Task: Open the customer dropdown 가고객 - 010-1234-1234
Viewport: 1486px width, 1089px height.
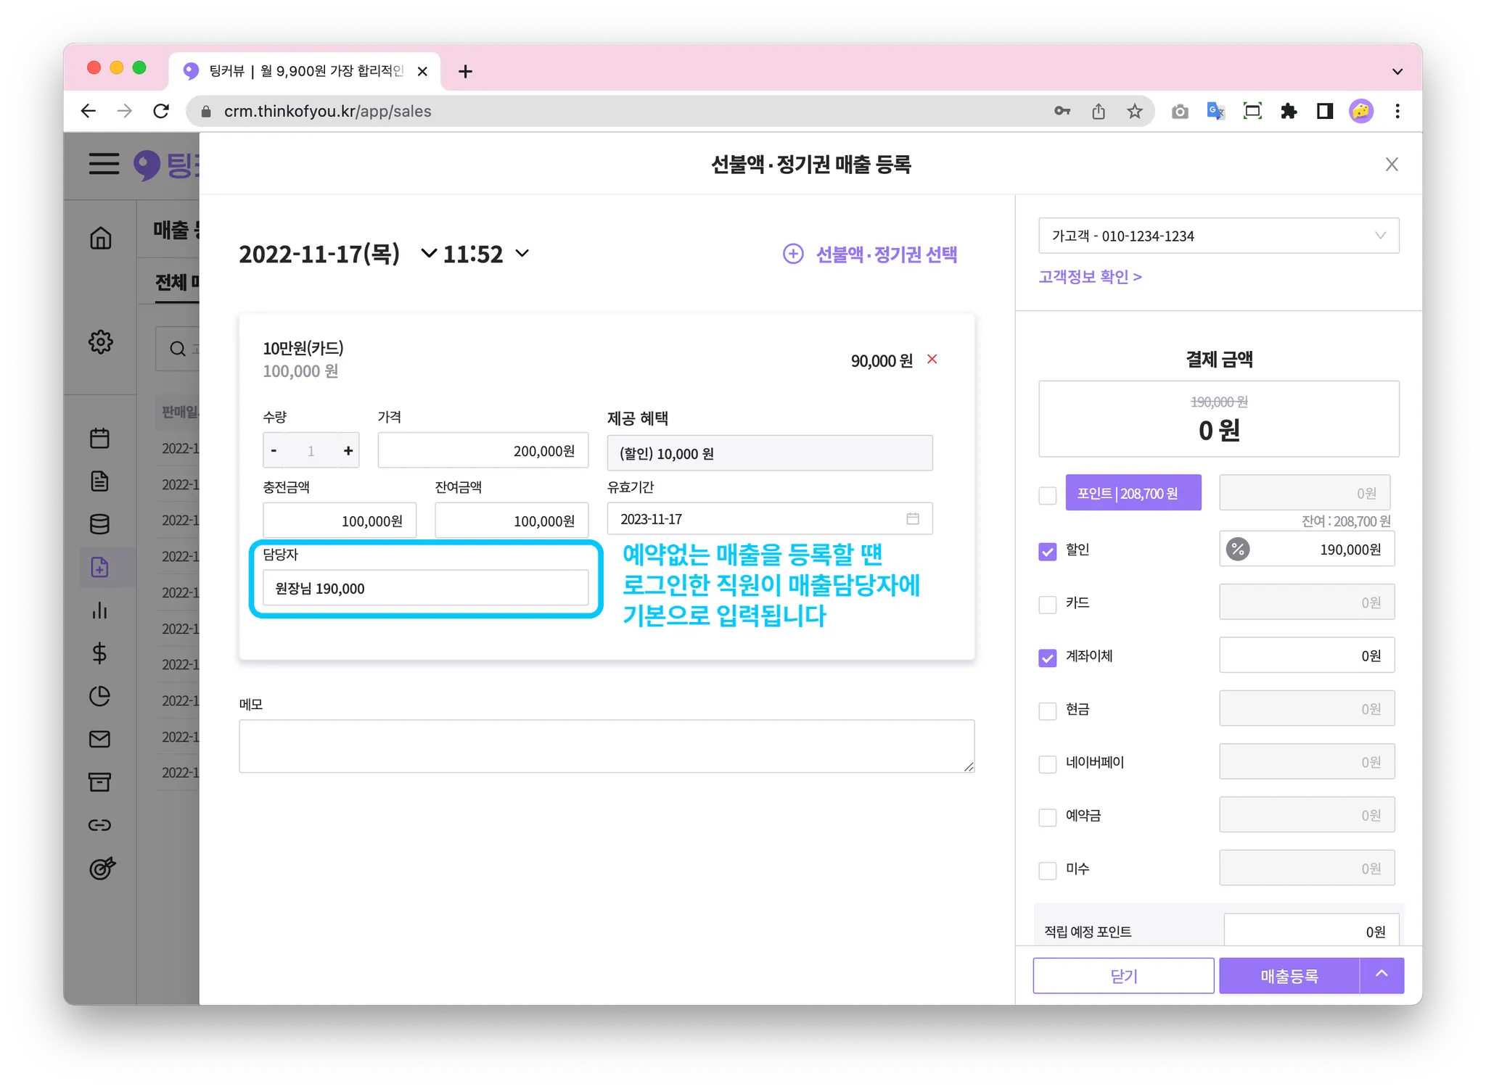Action: pyautogui.click(x=1218, y=236)
